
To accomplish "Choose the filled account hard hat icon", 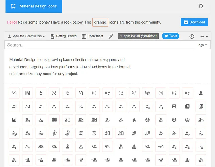I will point(67,147).
